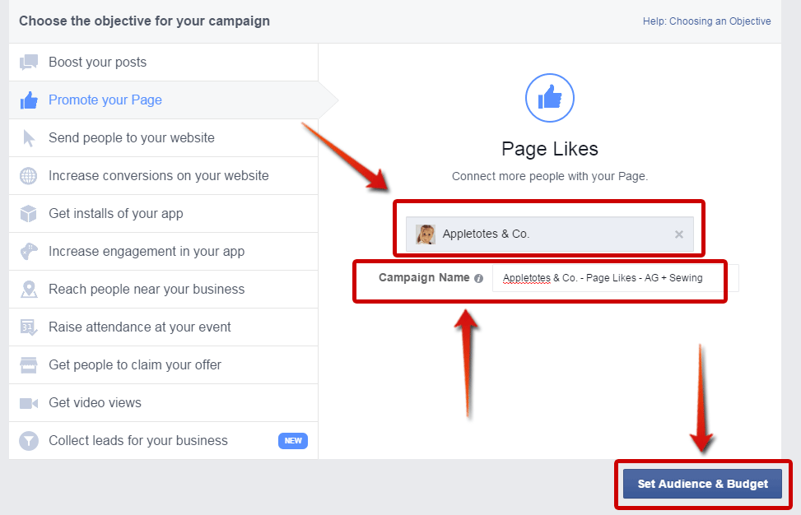The width and height of the screenshot is (801, 515).
Task: Open Help: Choosing an Objective link
Action: click(706, 21)
